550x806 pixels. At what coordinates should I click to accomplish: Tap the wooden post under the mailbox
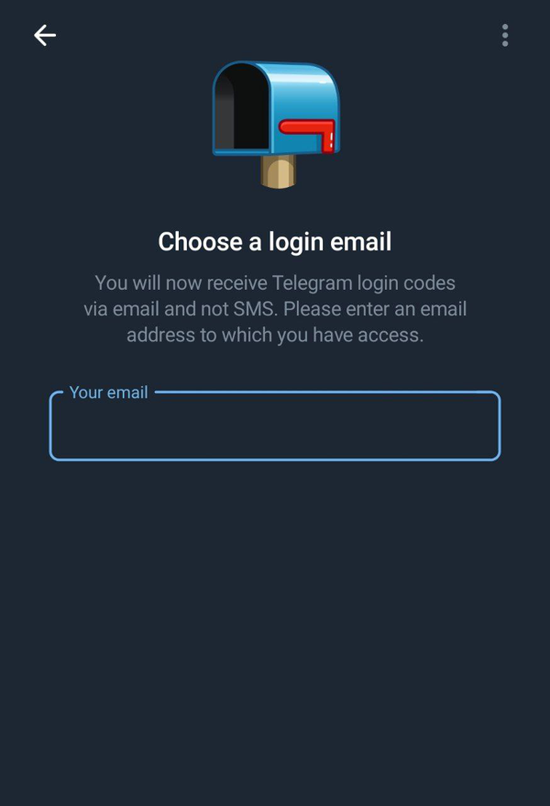point(278,171)
